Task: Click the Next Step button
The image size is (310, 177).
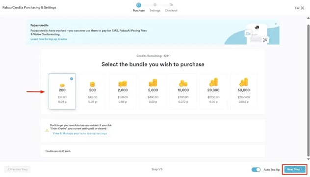Action: (295, 170)
